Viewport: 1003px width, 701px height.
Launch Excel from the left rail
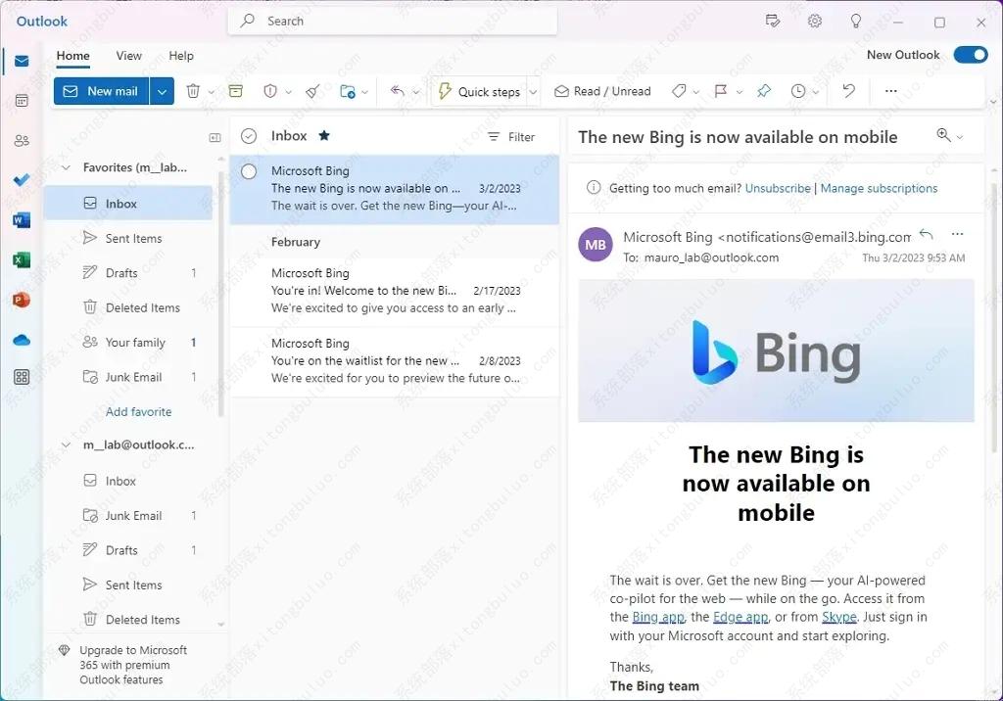[x=22, y=259]
